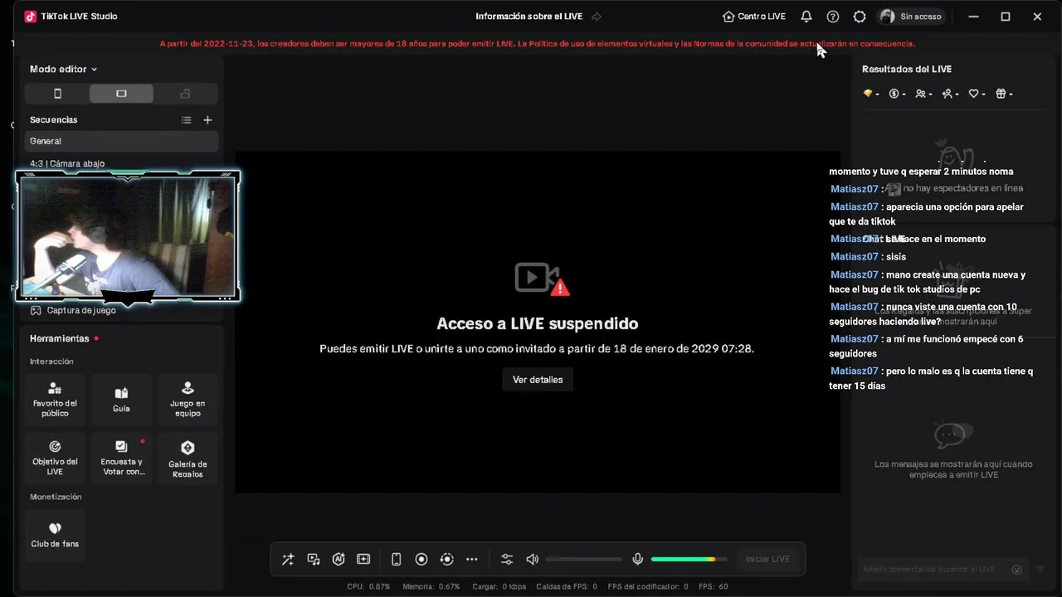This screenshot has width=1062, height=597.
Task: Open Juego en equipo tool
Action: pos(188,399)
